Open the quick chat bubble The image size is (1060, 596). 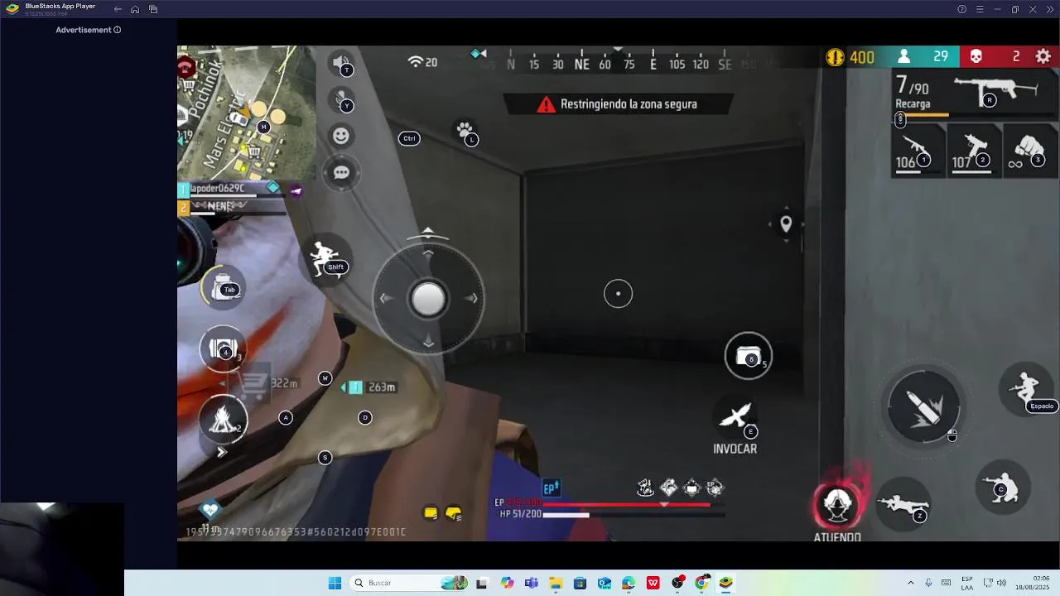[x=341, y=172]
